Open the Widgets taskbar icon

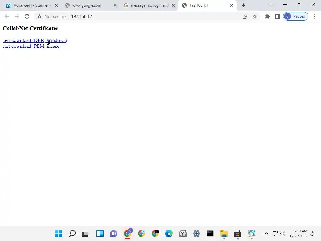click(100, 233)
